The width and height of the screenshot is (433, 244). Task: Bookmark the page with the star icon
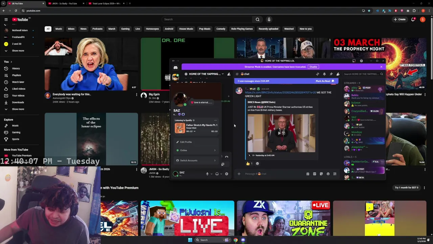(x=369, y=11)
